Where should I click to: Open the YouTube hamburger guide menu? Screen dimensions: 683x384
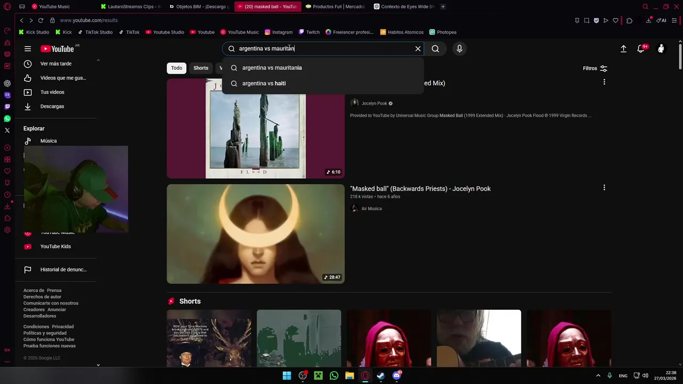pos(28,49)
